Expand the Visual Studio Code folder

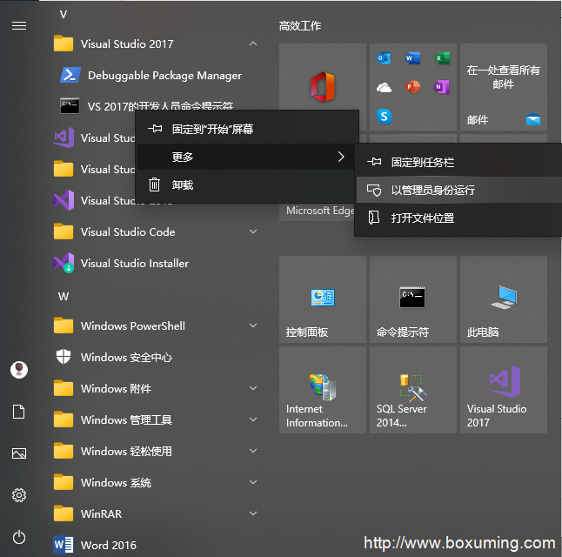point(253,232)
